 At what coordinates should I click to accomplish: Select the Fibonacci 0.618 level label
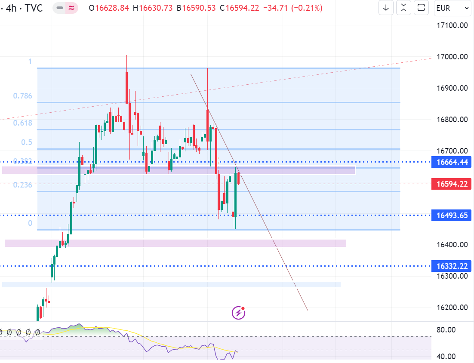tap(22, 123)
